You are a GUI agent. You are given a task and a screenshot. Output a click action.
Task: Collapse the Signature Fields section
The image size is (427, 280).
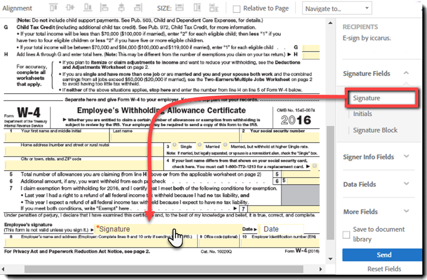coord(406,73)
